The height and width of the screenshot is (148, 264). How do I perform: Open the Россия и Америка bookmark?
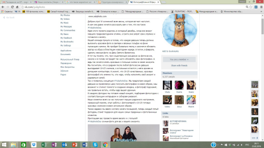tap(157, 12)
